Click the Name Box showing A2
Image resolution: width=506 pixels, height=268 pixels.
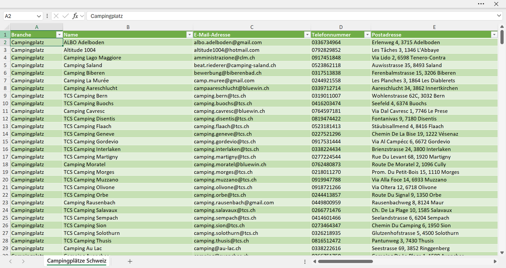click(x=20, y=16)
